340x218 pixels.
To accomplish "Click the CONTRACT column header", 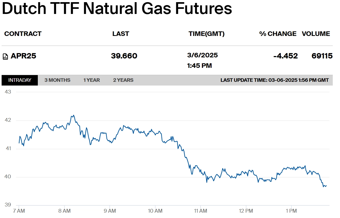I will click(x=23, y=34).
